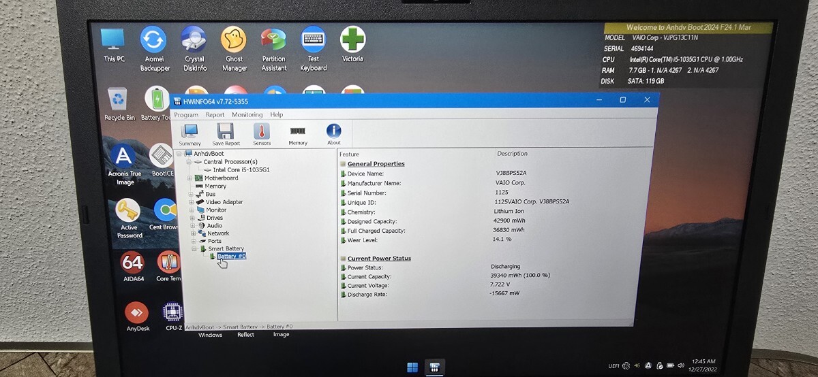Launch Battery Tool desktop icon
The height and width of the screenshot is (377, 818).
(156, 103)
